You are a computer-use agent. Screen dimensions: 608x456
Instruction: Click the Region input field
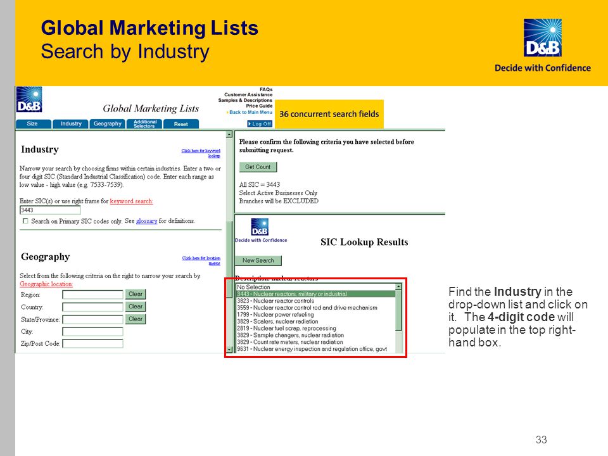tap(92, 294)
